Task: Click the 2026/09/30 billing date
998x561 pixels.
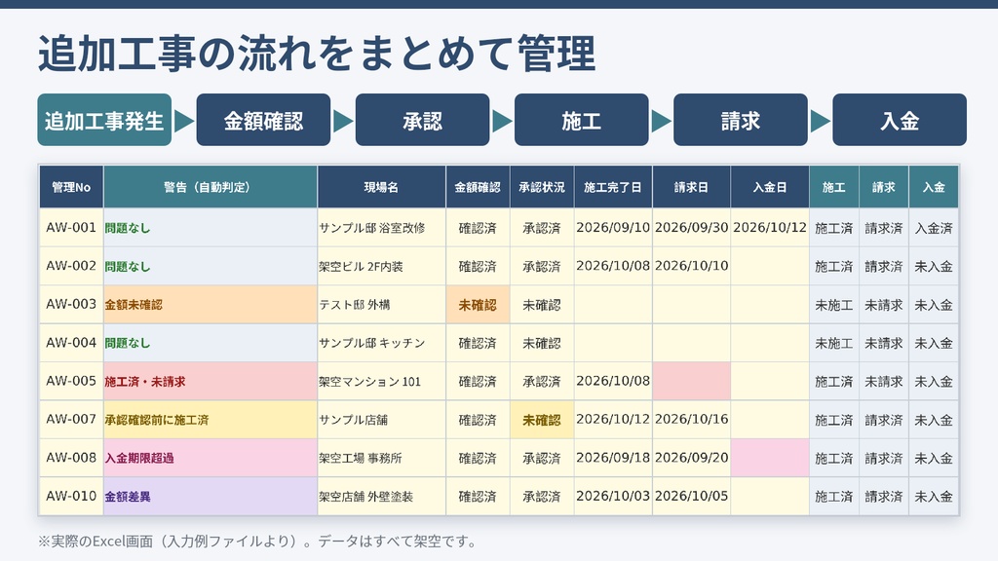Action: (691, 228)
